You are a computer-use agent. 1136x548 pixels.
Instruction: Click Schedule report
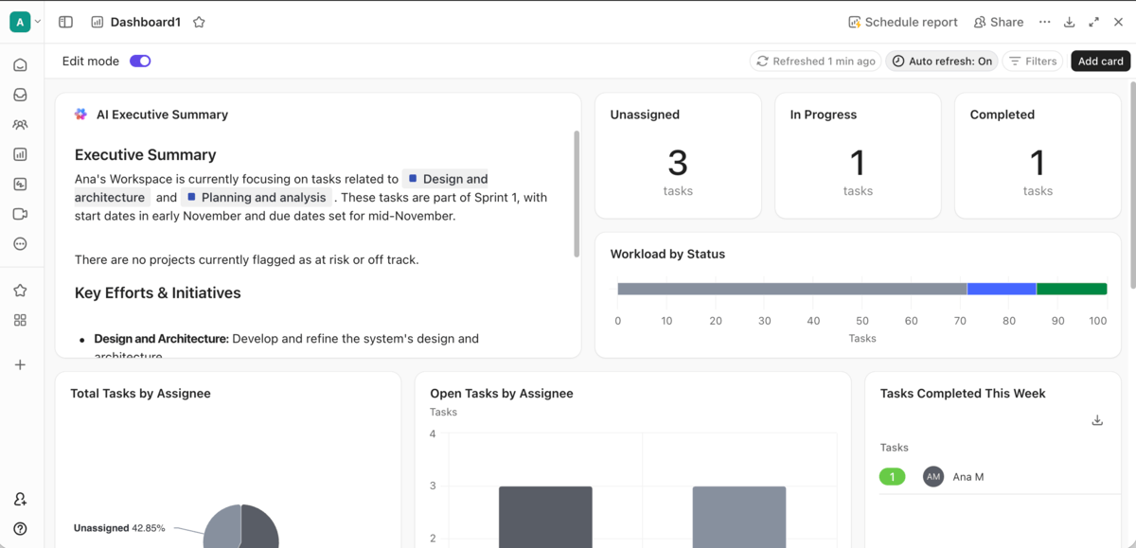tap(902, 21)
